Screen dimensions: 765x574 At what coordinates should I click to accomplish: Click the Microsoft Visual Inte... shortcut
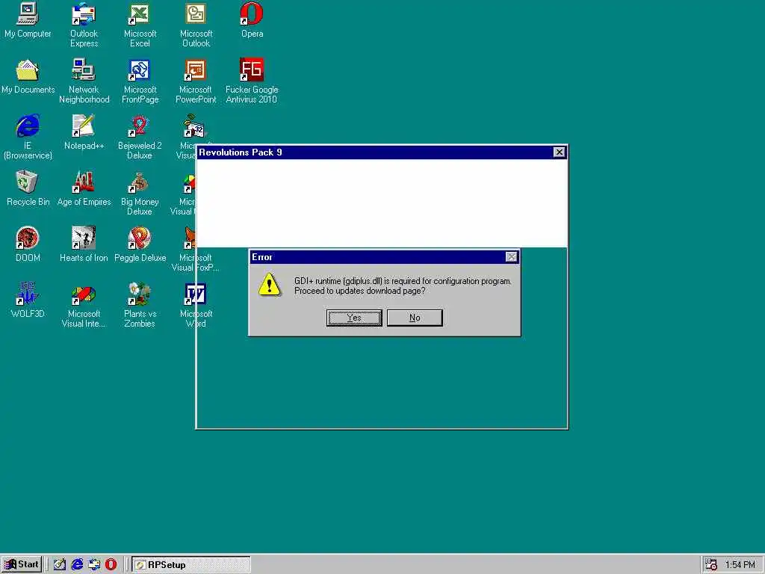tap(84, 305)
